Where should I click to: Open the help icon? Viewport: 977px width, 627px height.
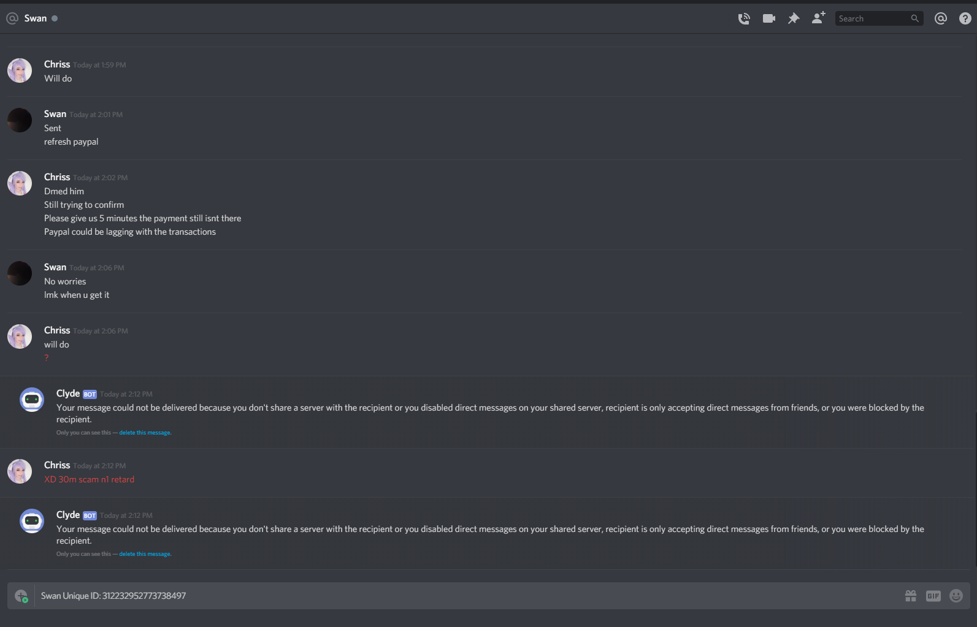coord(965,18)
